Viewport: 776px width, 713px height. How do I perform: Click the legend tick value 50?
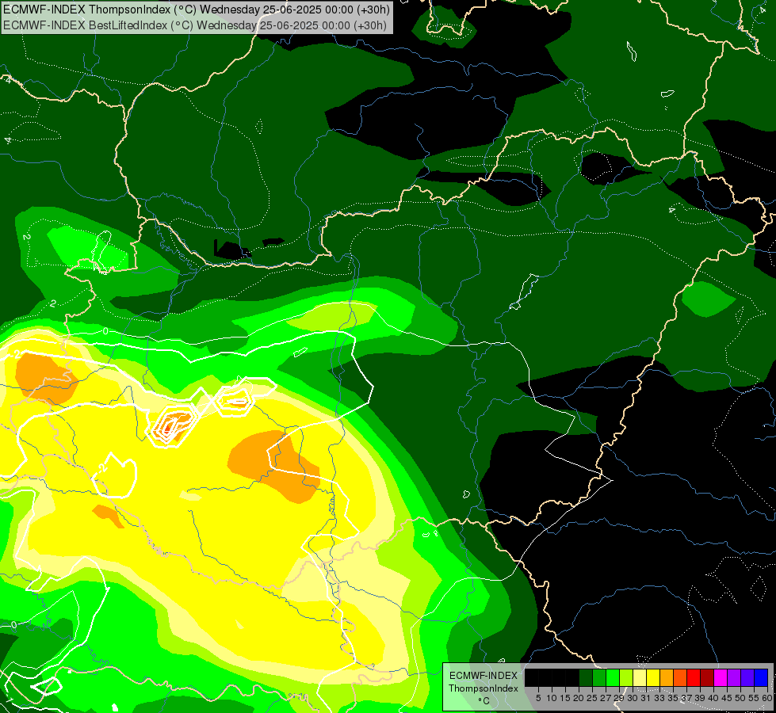coord(740,698)
